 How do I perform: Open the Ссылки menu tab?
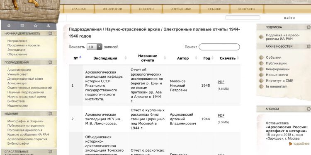coord(215,9)
